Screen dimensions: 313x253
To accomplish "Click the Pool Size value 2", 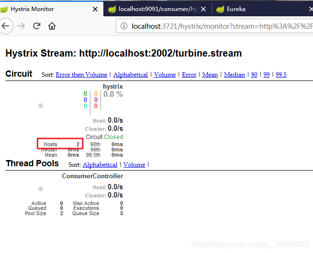I will pyautogui.click(x=62, y=213).
